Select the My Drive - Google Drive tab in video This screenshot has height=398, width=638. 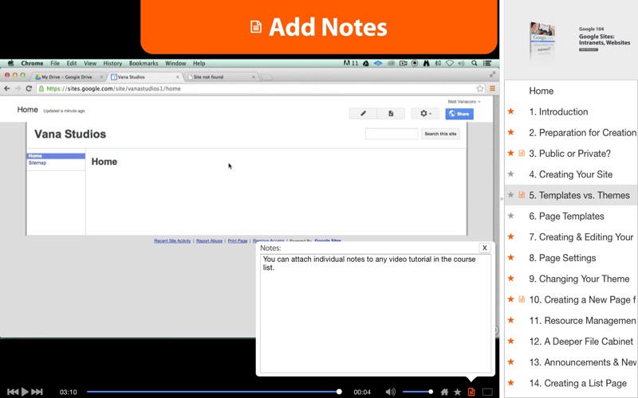tap(69, 76)
